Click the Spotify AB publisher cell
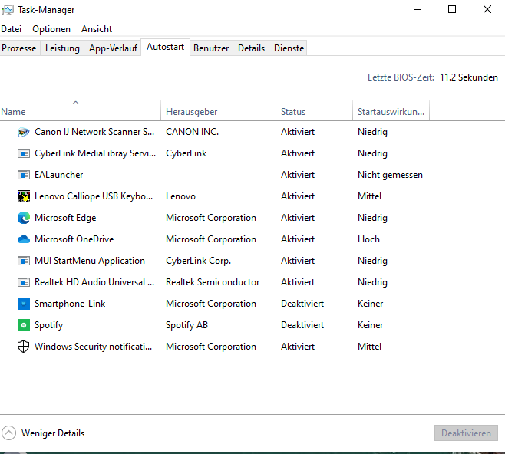 point(186,325)
